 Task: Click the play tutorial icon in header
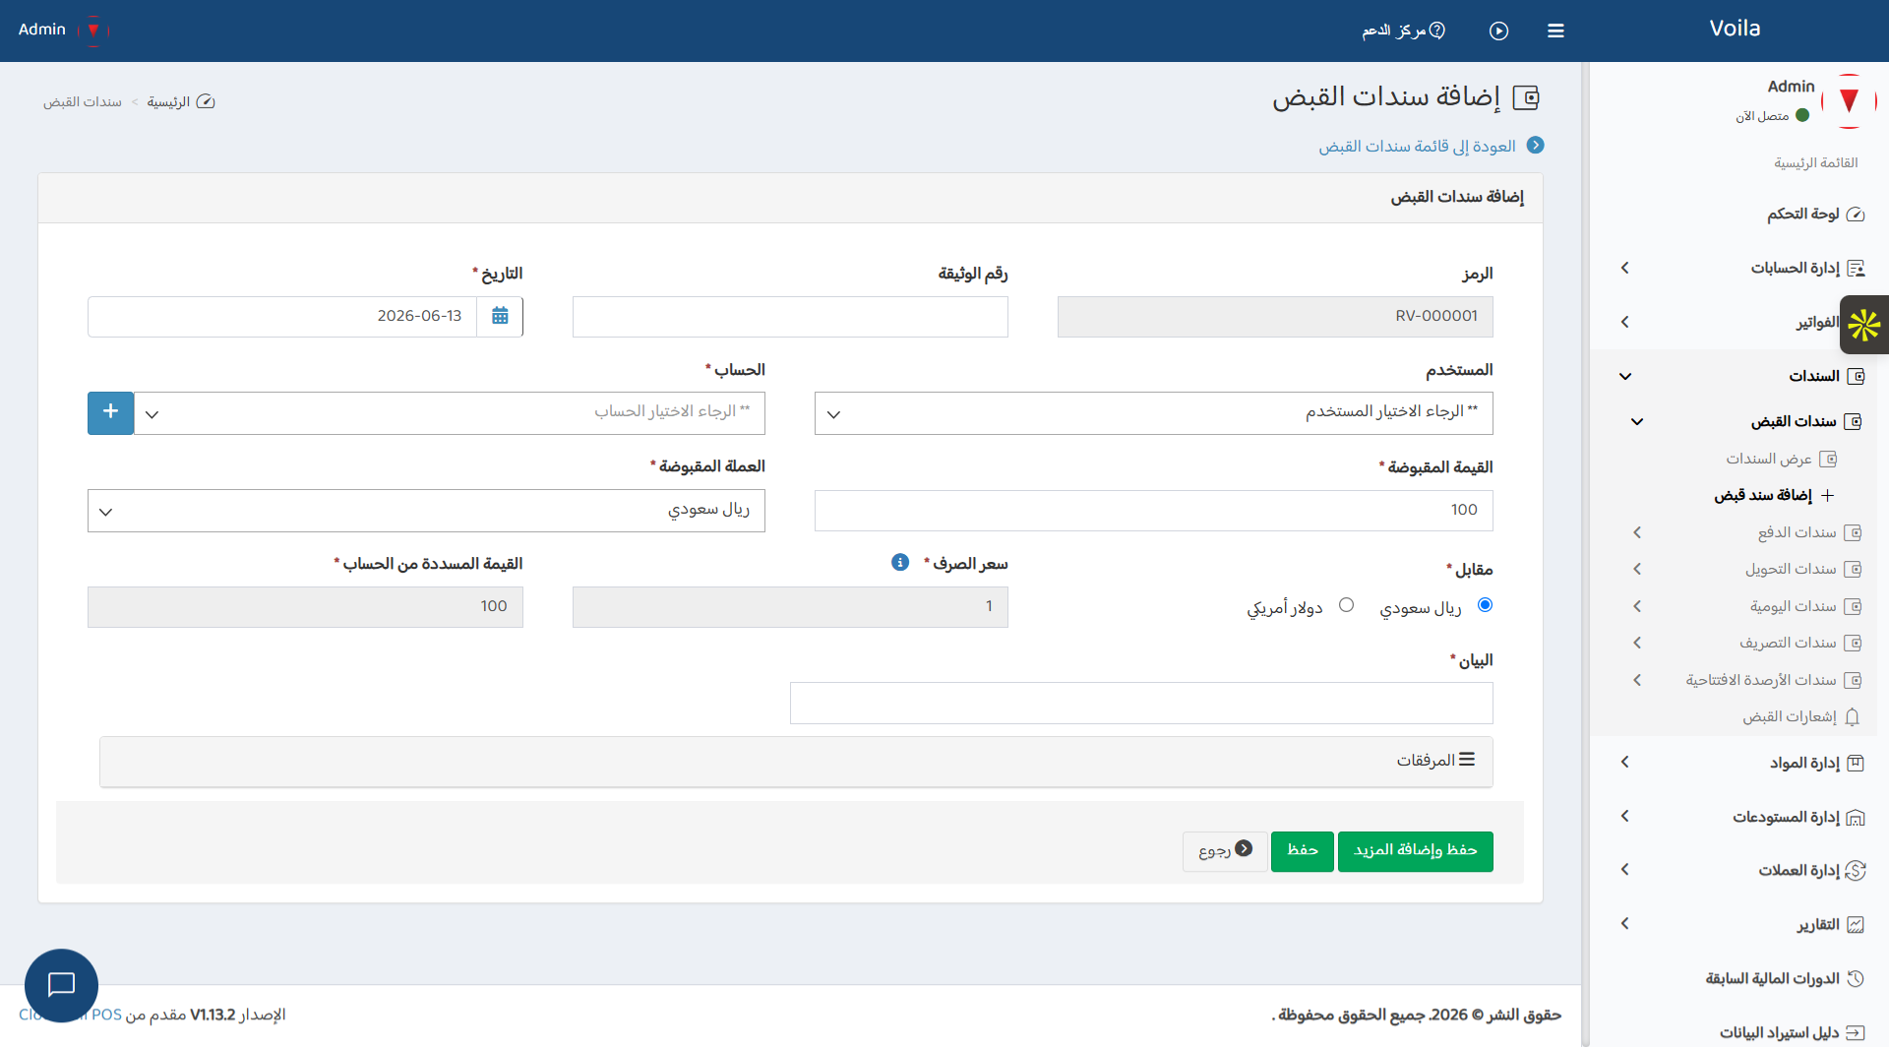click(x=1498, y=31)
